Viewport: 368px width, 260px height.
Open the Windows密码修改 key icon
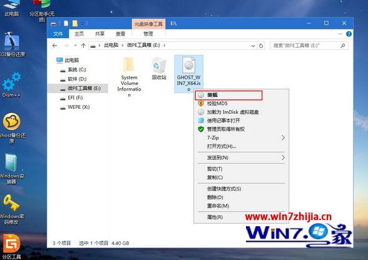pos(11,209)
